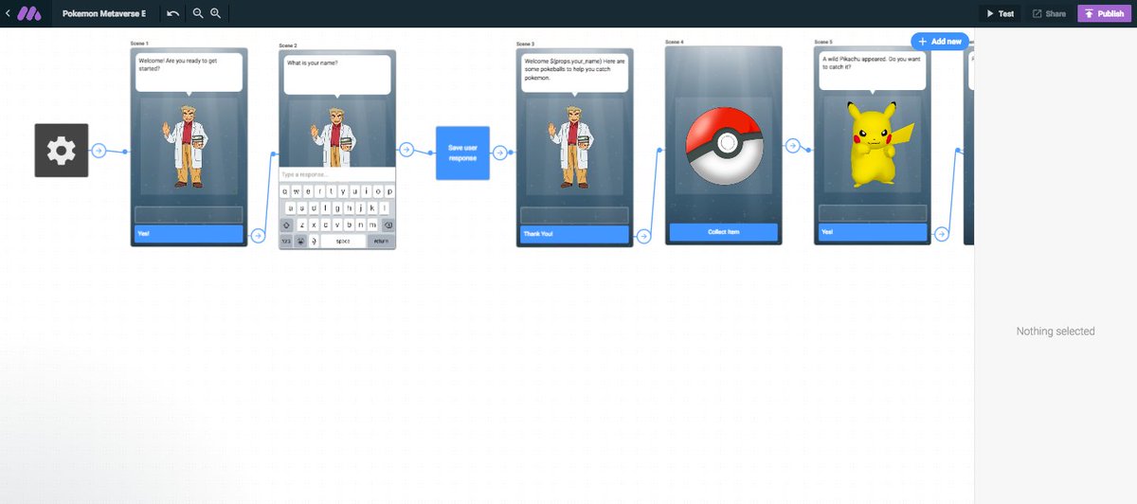Tap the a key on Scene 2 keyboard
This screenshot has height=504, width=1137.
click(x=291, y=208)
